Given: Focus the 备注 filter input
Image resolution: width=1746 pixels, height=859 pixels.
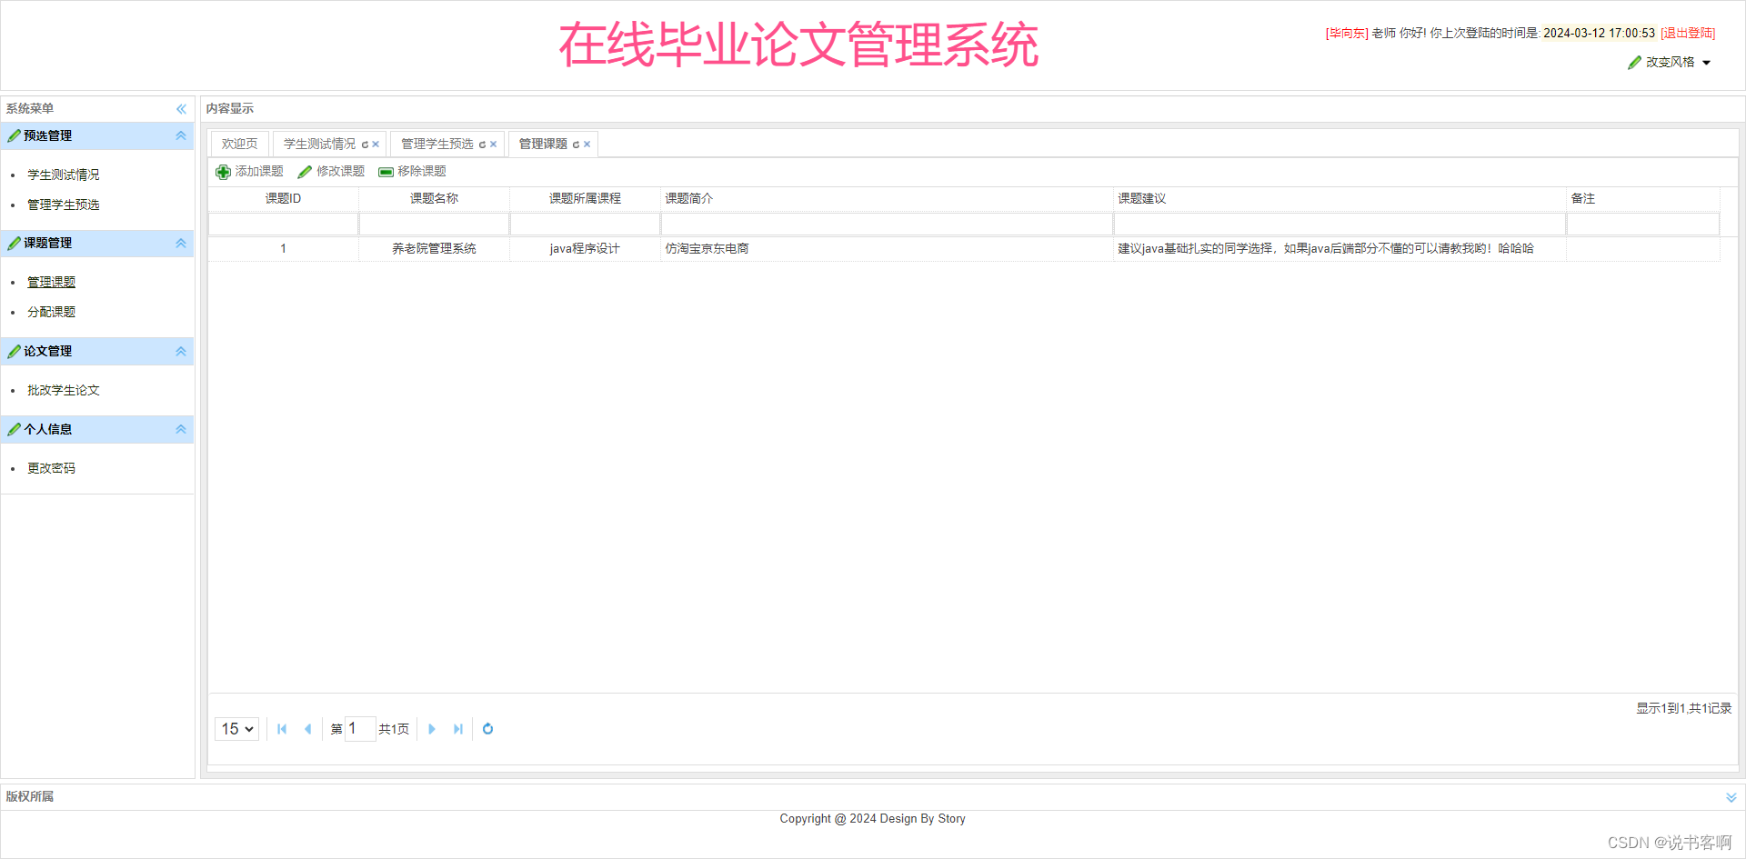Looking at the screenshot, I should pyautogui.click(x=1643, y=224).
